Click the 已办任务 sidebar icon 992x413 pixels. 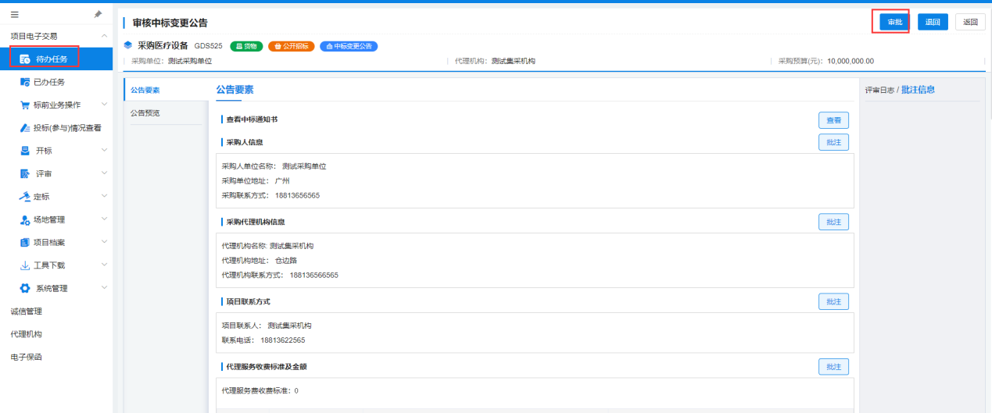click(x=25, y=82)
